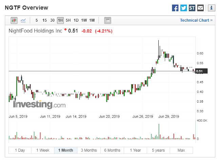The width and height of the screenshot is (217, 160).
Task: Click the 0.40 price axis label
Action: [200, 92]
